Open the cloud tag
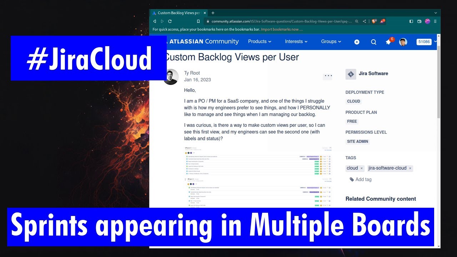Image resolution: width=457 pixels, height=257 pixels. click(352, 168)
